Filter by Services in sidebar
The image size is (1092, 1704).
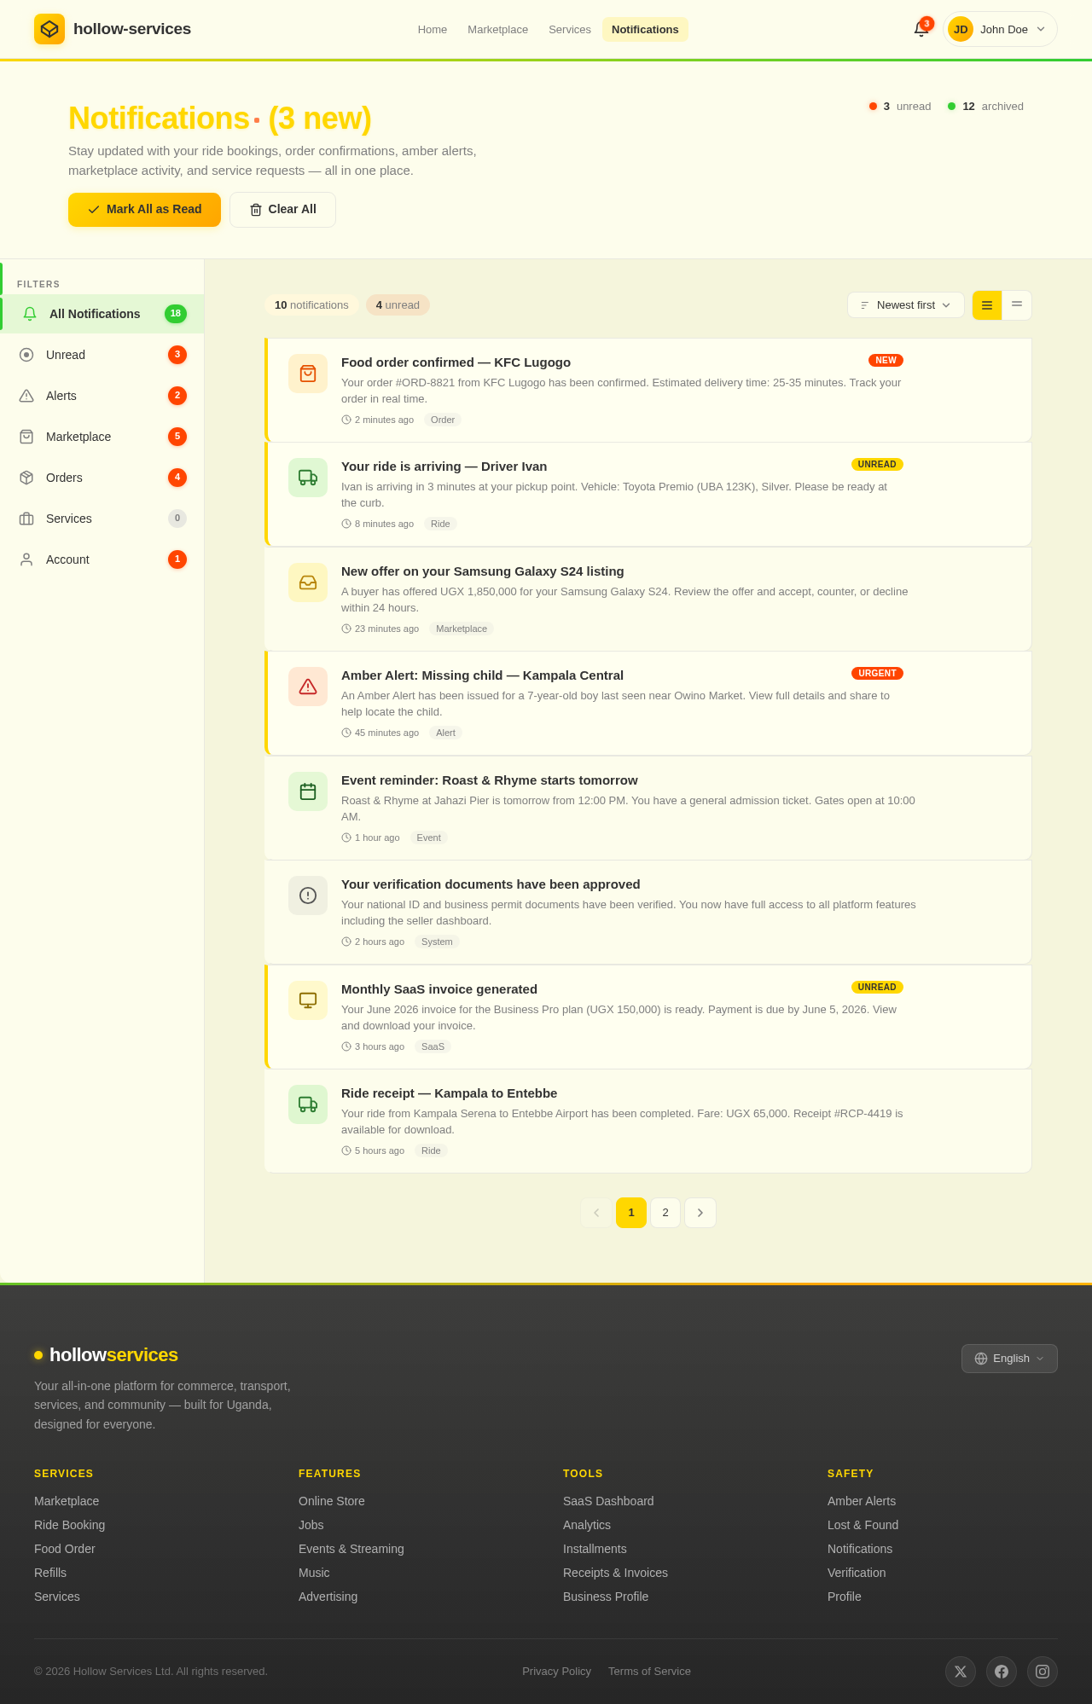[102, 519]
